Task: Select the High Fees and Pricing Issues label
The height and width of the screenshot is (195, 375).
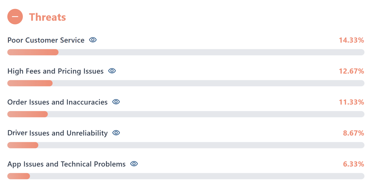Action: coord(55,71)
